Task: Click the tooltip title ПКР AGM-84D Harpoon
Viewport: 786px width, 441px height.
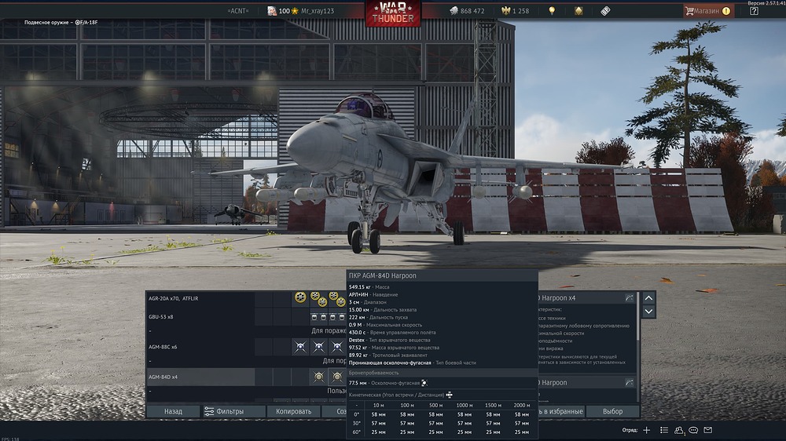Action: coord(383,275)
